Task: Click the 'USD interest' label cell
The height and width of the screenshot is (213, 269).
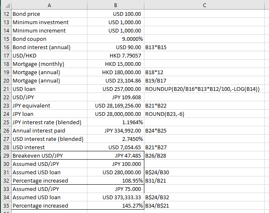Action: point(49,147)
